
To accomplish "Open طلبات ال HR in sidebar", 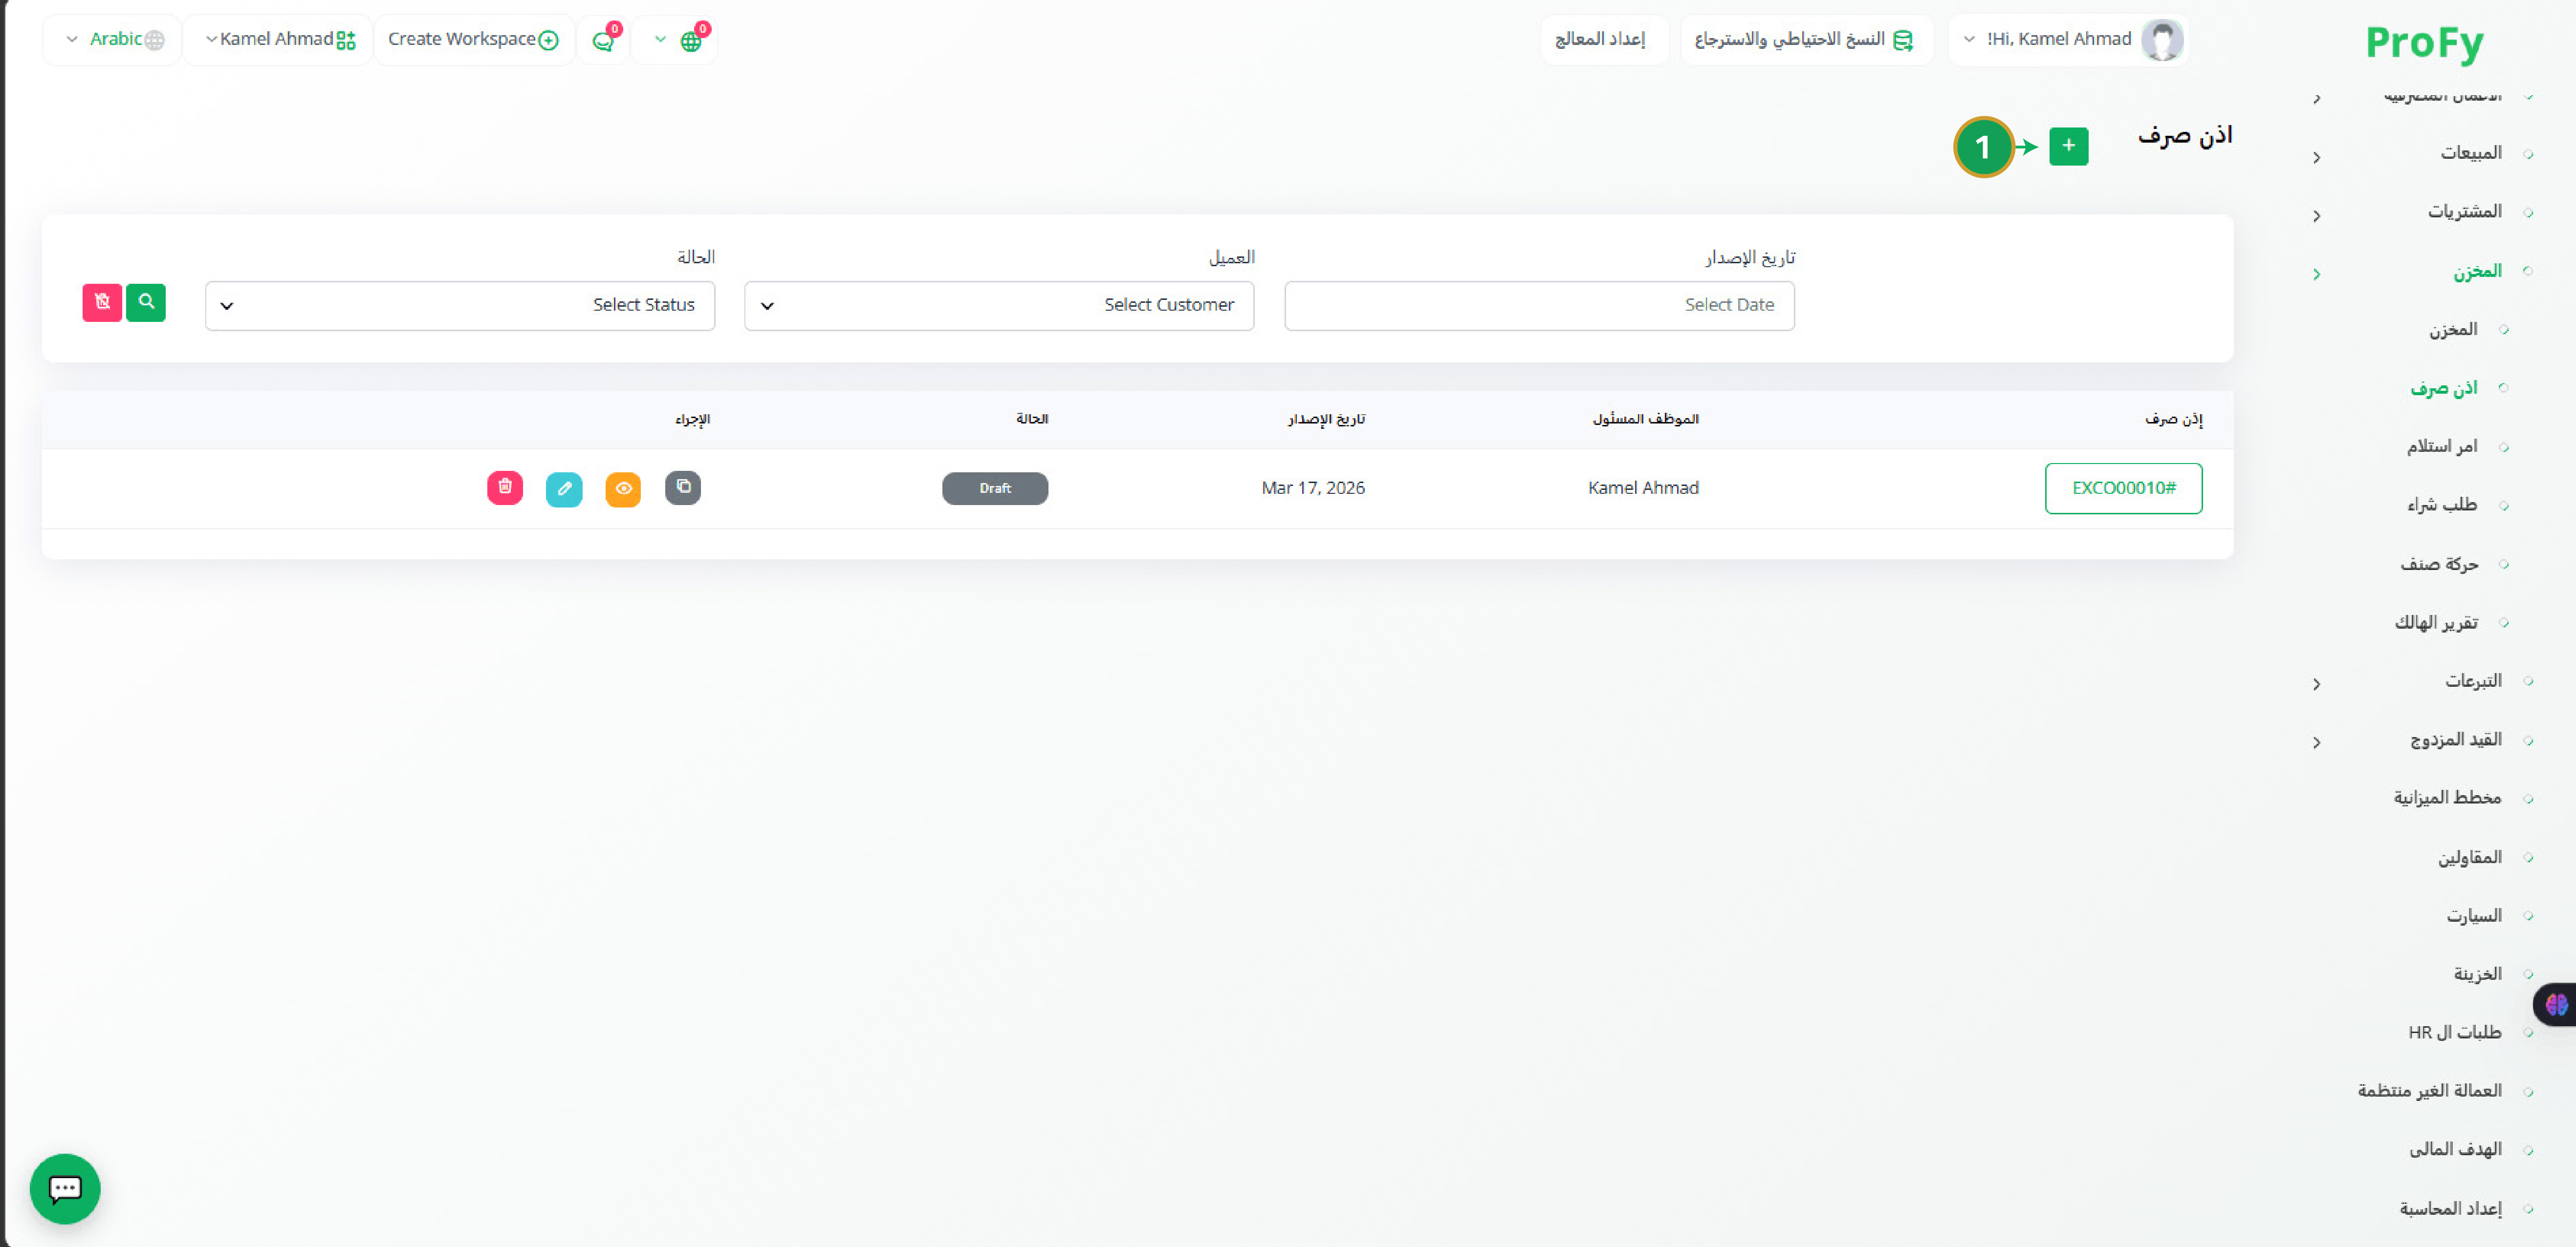I will (x=2454, y=1032).
